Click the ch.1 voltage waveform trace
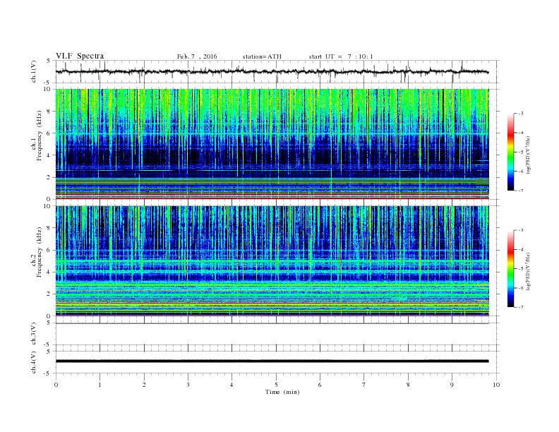559x432 pixels. [272, 72]
